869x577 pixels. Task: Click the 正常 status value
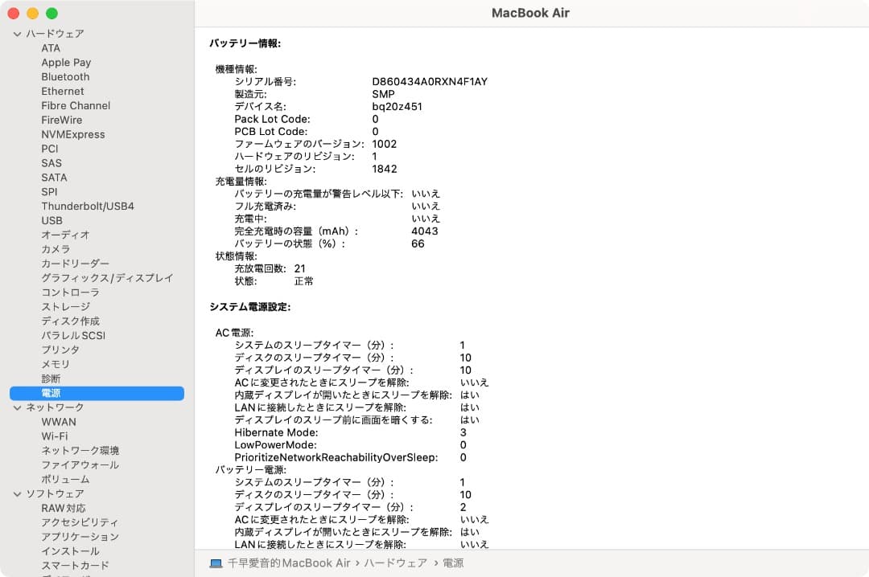click(x=303, y=281)
